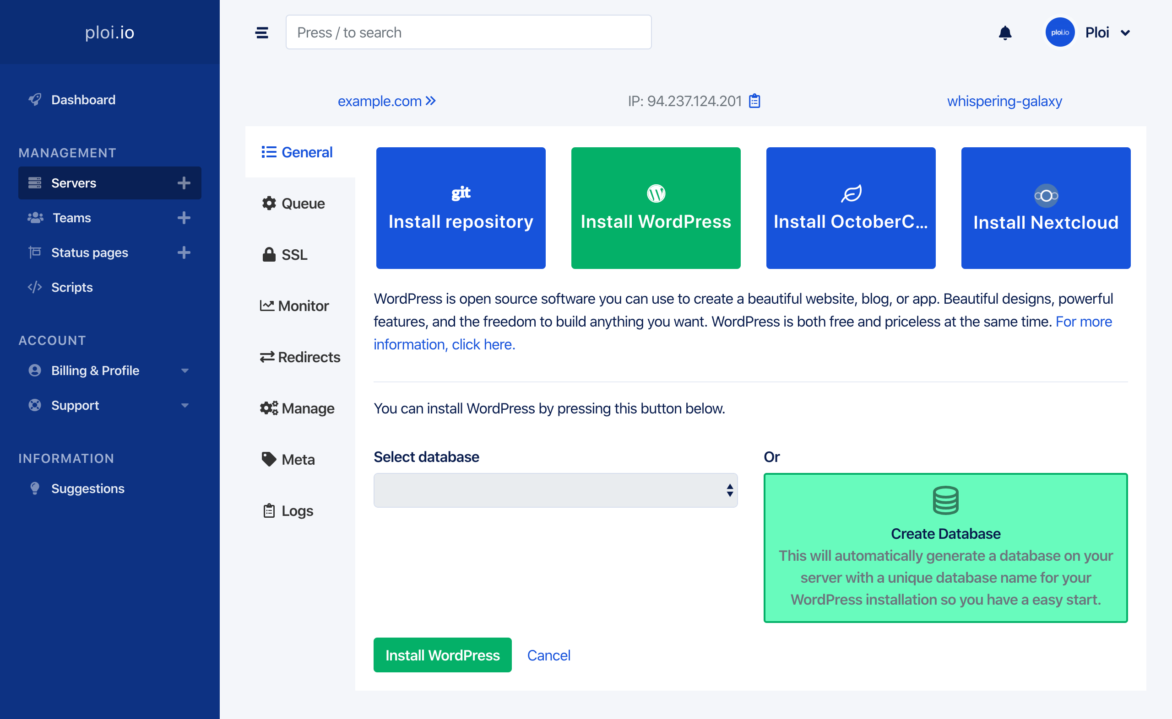Screen dimensions: 1172x719
Task: Click the plus icon next to Servers
Action: 184,183
